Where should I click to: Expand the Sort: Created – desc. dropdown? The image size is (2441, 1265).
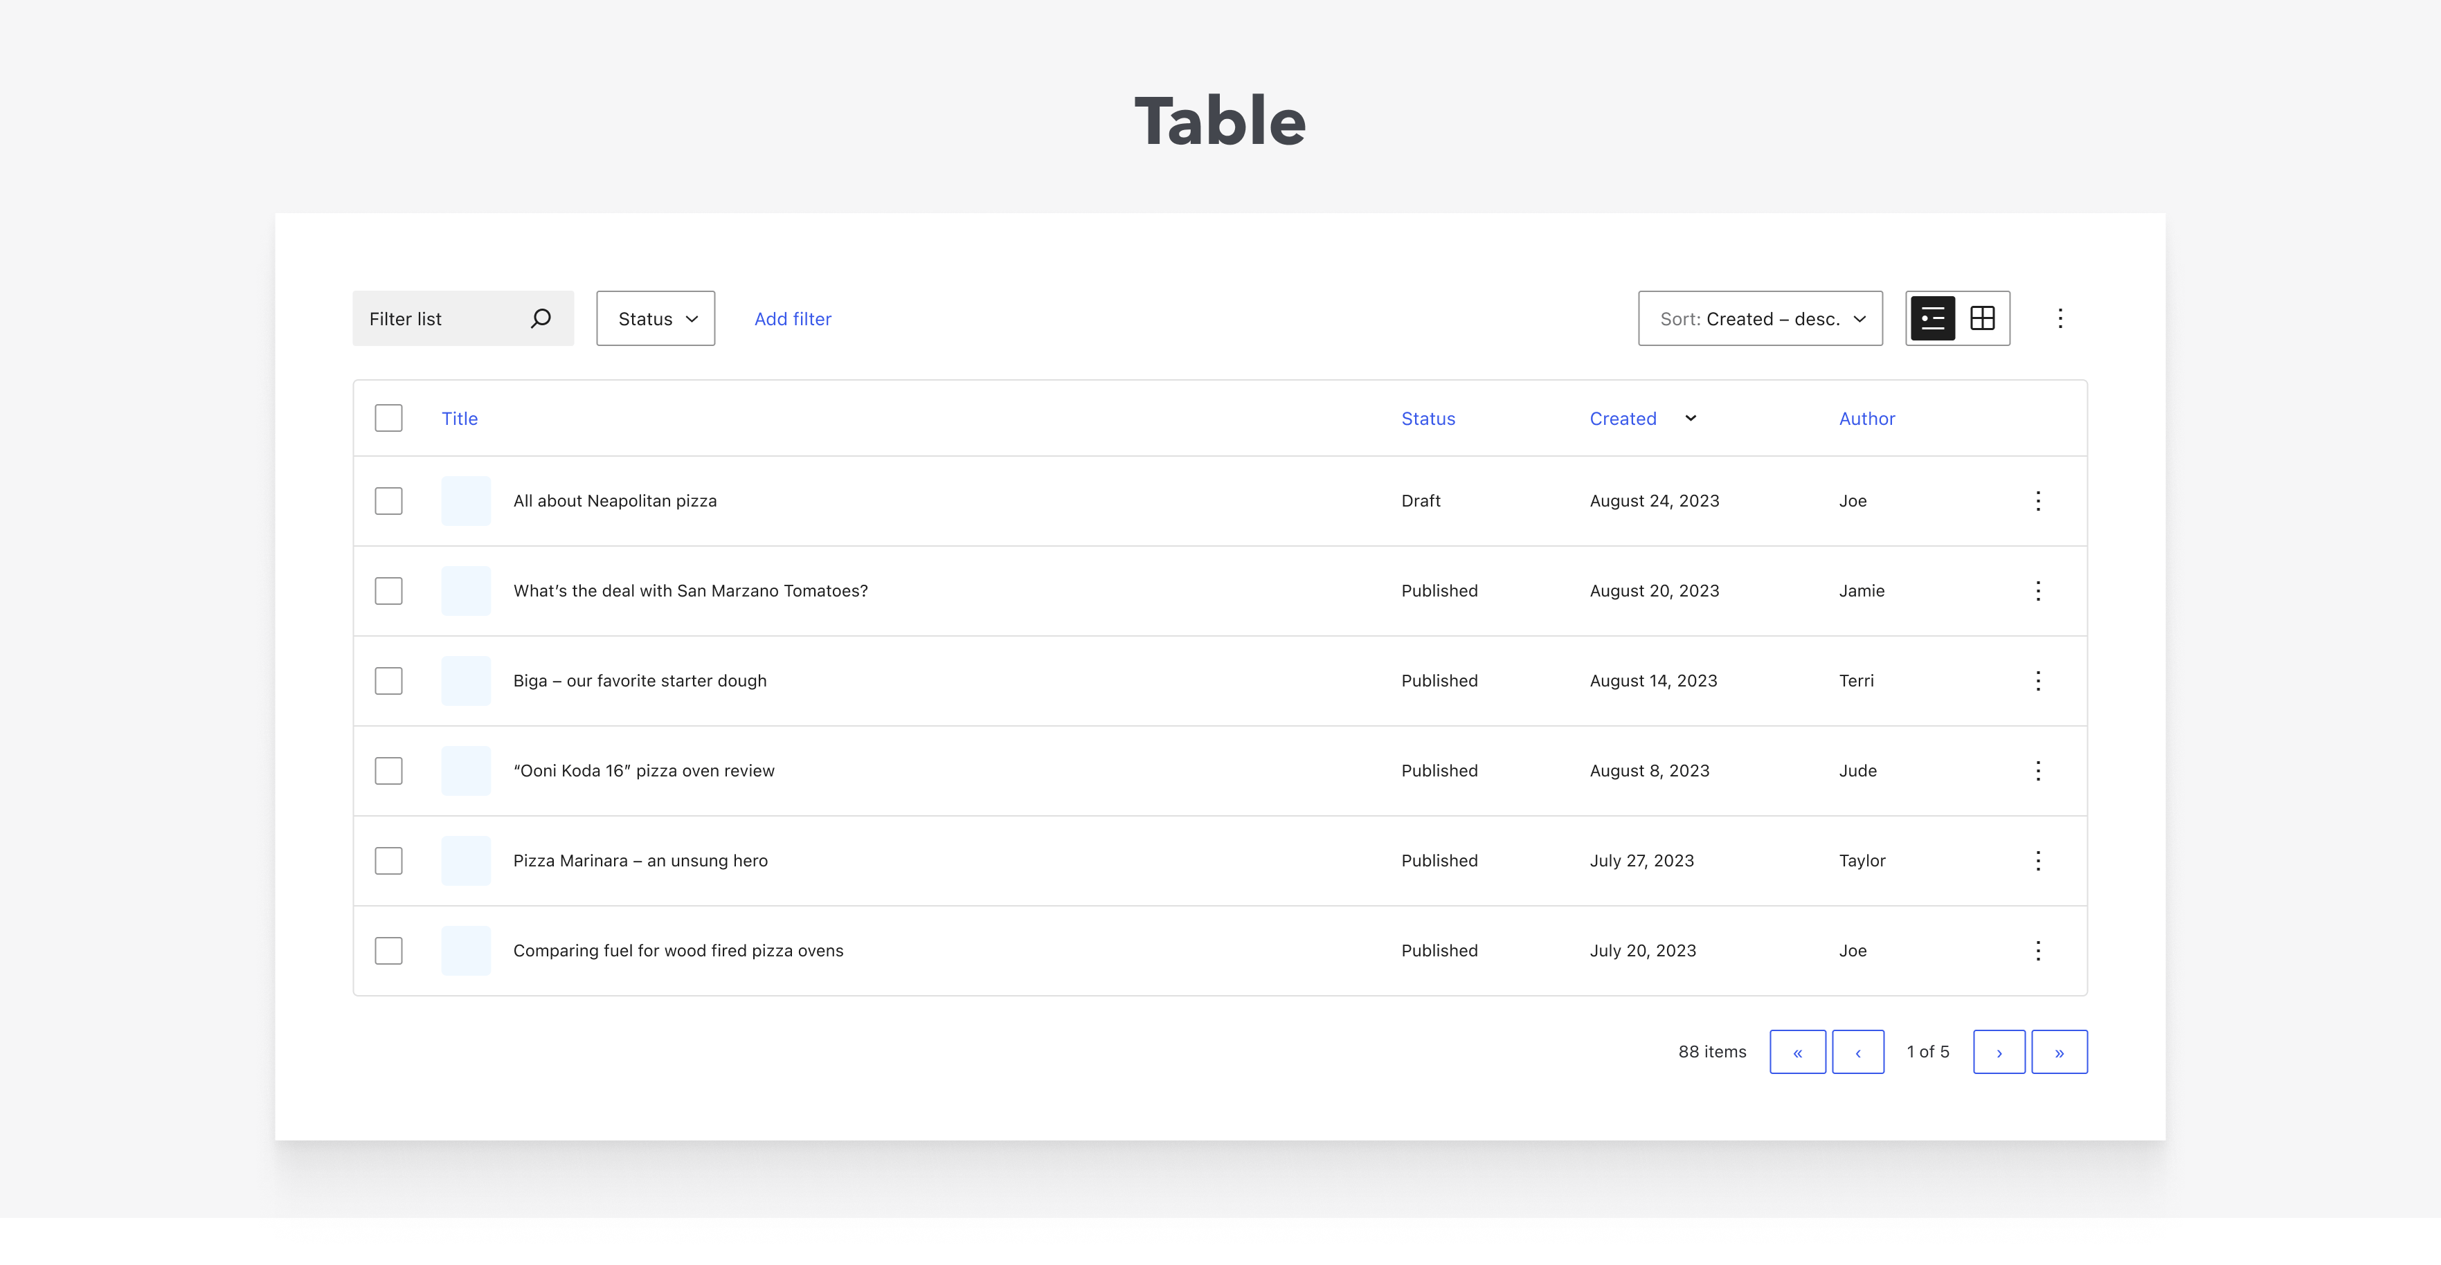tap(1760, 318)
